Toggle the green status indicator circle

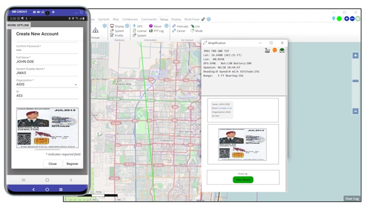coord(339,19)
